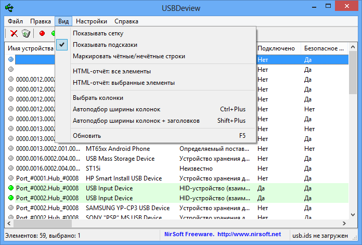362x245 pixels.
Task: Click horizontal scrollbar left arrow
Action: [9, 223]
